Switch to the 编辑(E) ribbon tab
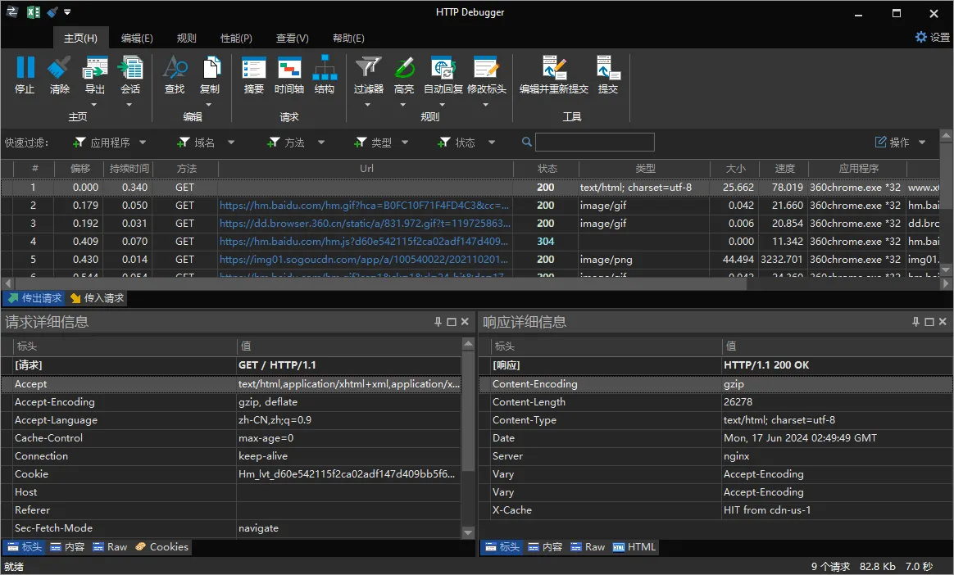 pos(137,38)
